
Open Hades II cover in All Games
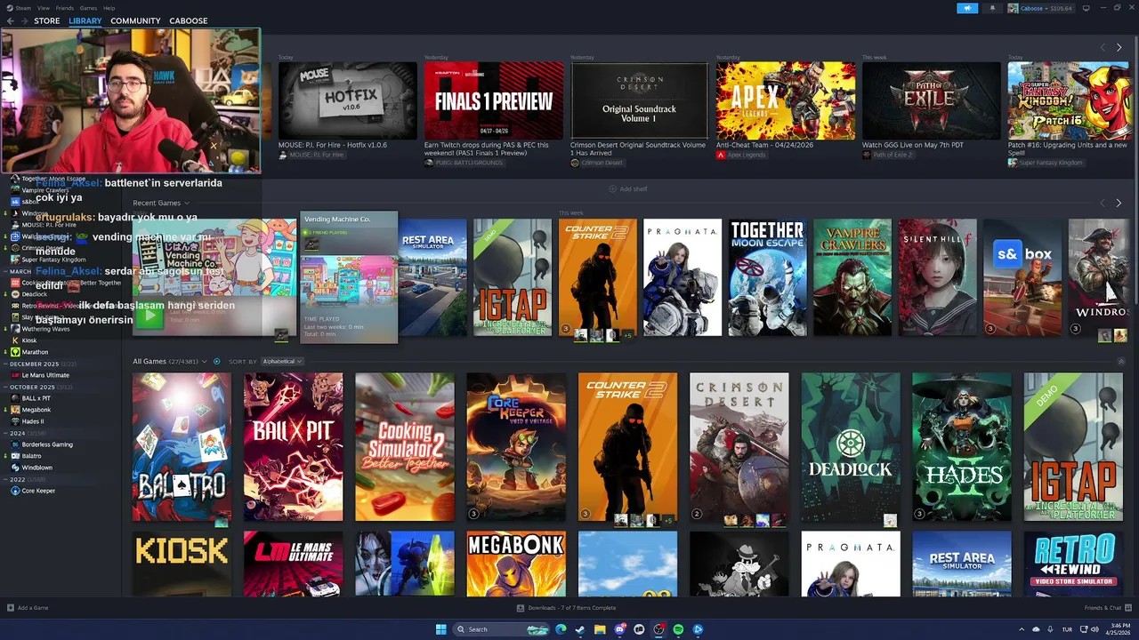click(x=962, y=447)
